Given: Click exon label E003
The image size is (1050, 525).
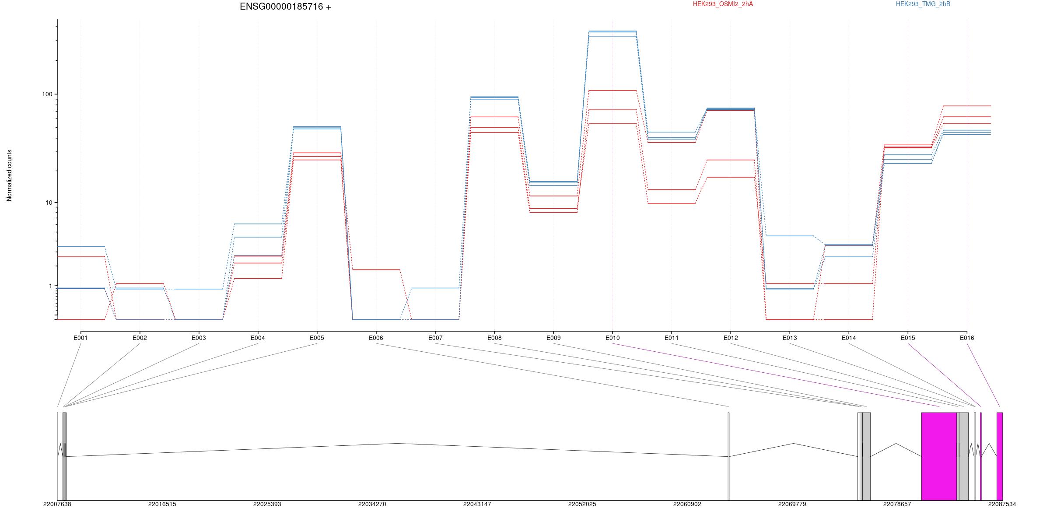Looking at the screenshot, I should pyautogui.click(x=199, y=338).
